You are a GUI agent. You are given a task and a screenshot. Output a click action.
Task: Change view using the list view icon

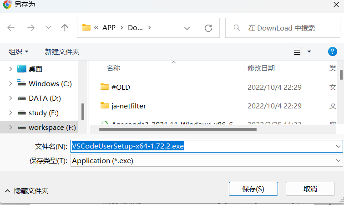tap(297, 51)
